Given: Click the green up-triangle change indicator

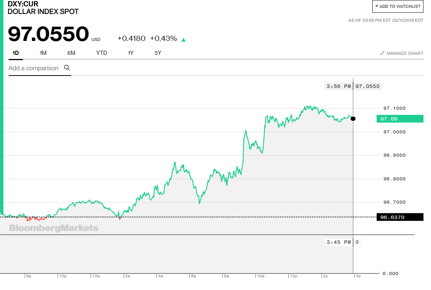Looking at the screenshot, I should pyautogui.click(x=184, y=40).
